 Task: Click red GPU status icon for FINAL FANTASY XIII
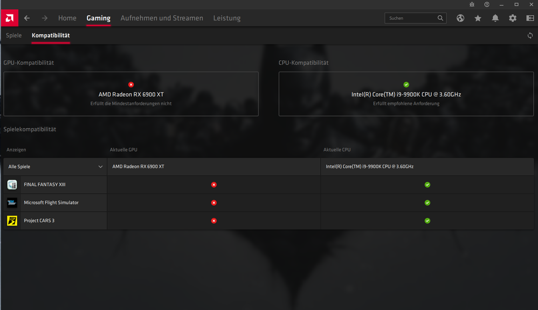tap(214, 185)
